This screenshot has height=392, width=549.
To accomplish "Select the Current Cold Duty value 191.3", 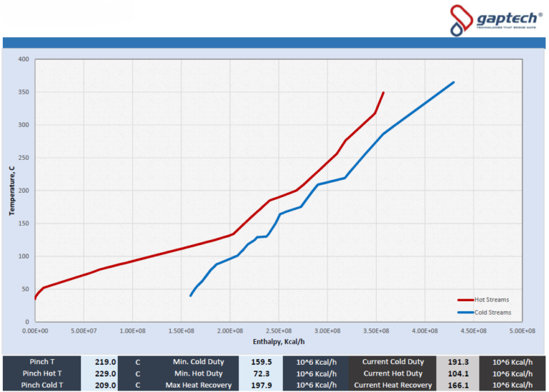I will (456, 362).
